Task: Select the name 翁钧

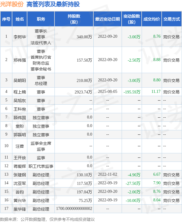Action: click(20, 192)
